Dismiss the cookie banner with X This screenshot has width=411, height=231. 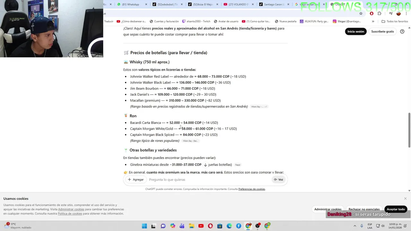(405, 199)
